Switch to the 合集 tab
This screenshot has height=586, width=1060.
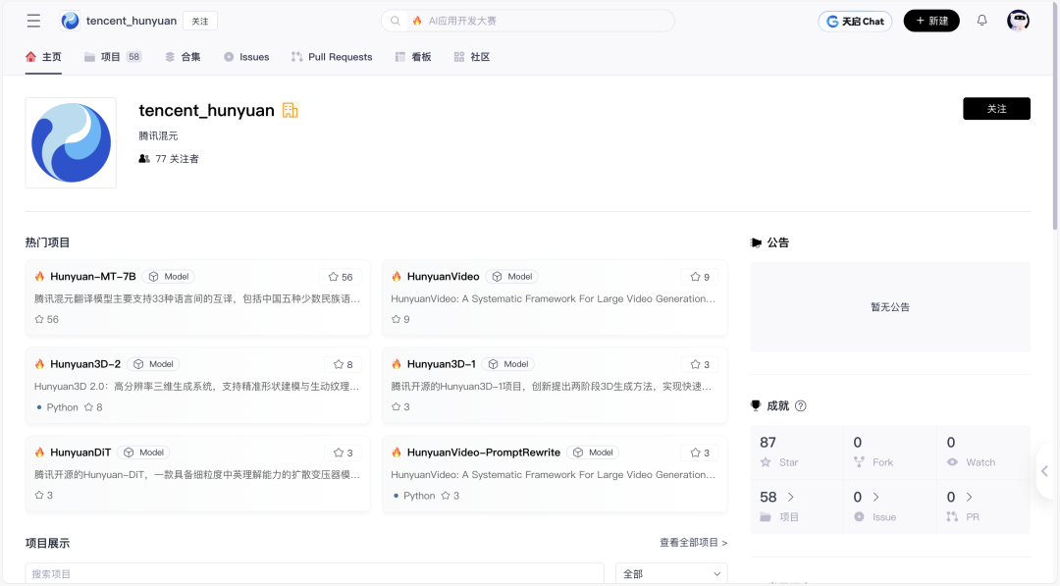(x=183, y=57)
